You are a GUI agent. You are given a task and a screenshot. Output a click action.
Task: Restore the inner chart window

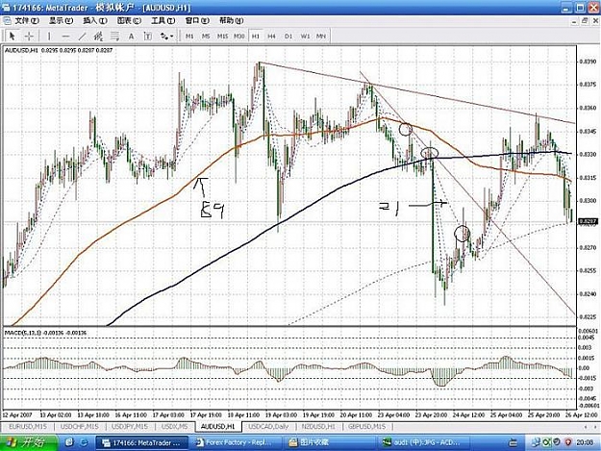point(585,21)
